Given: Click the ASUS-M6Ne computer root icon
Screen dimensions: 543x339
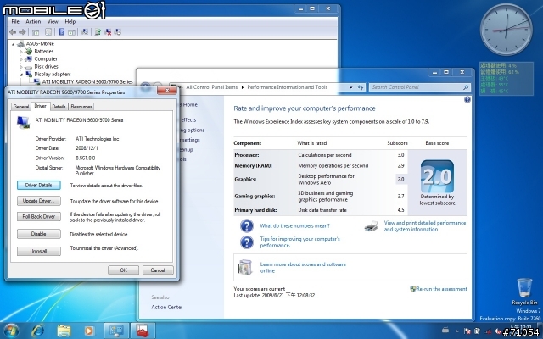Looking at the screenshot, I should coord(20,43).
